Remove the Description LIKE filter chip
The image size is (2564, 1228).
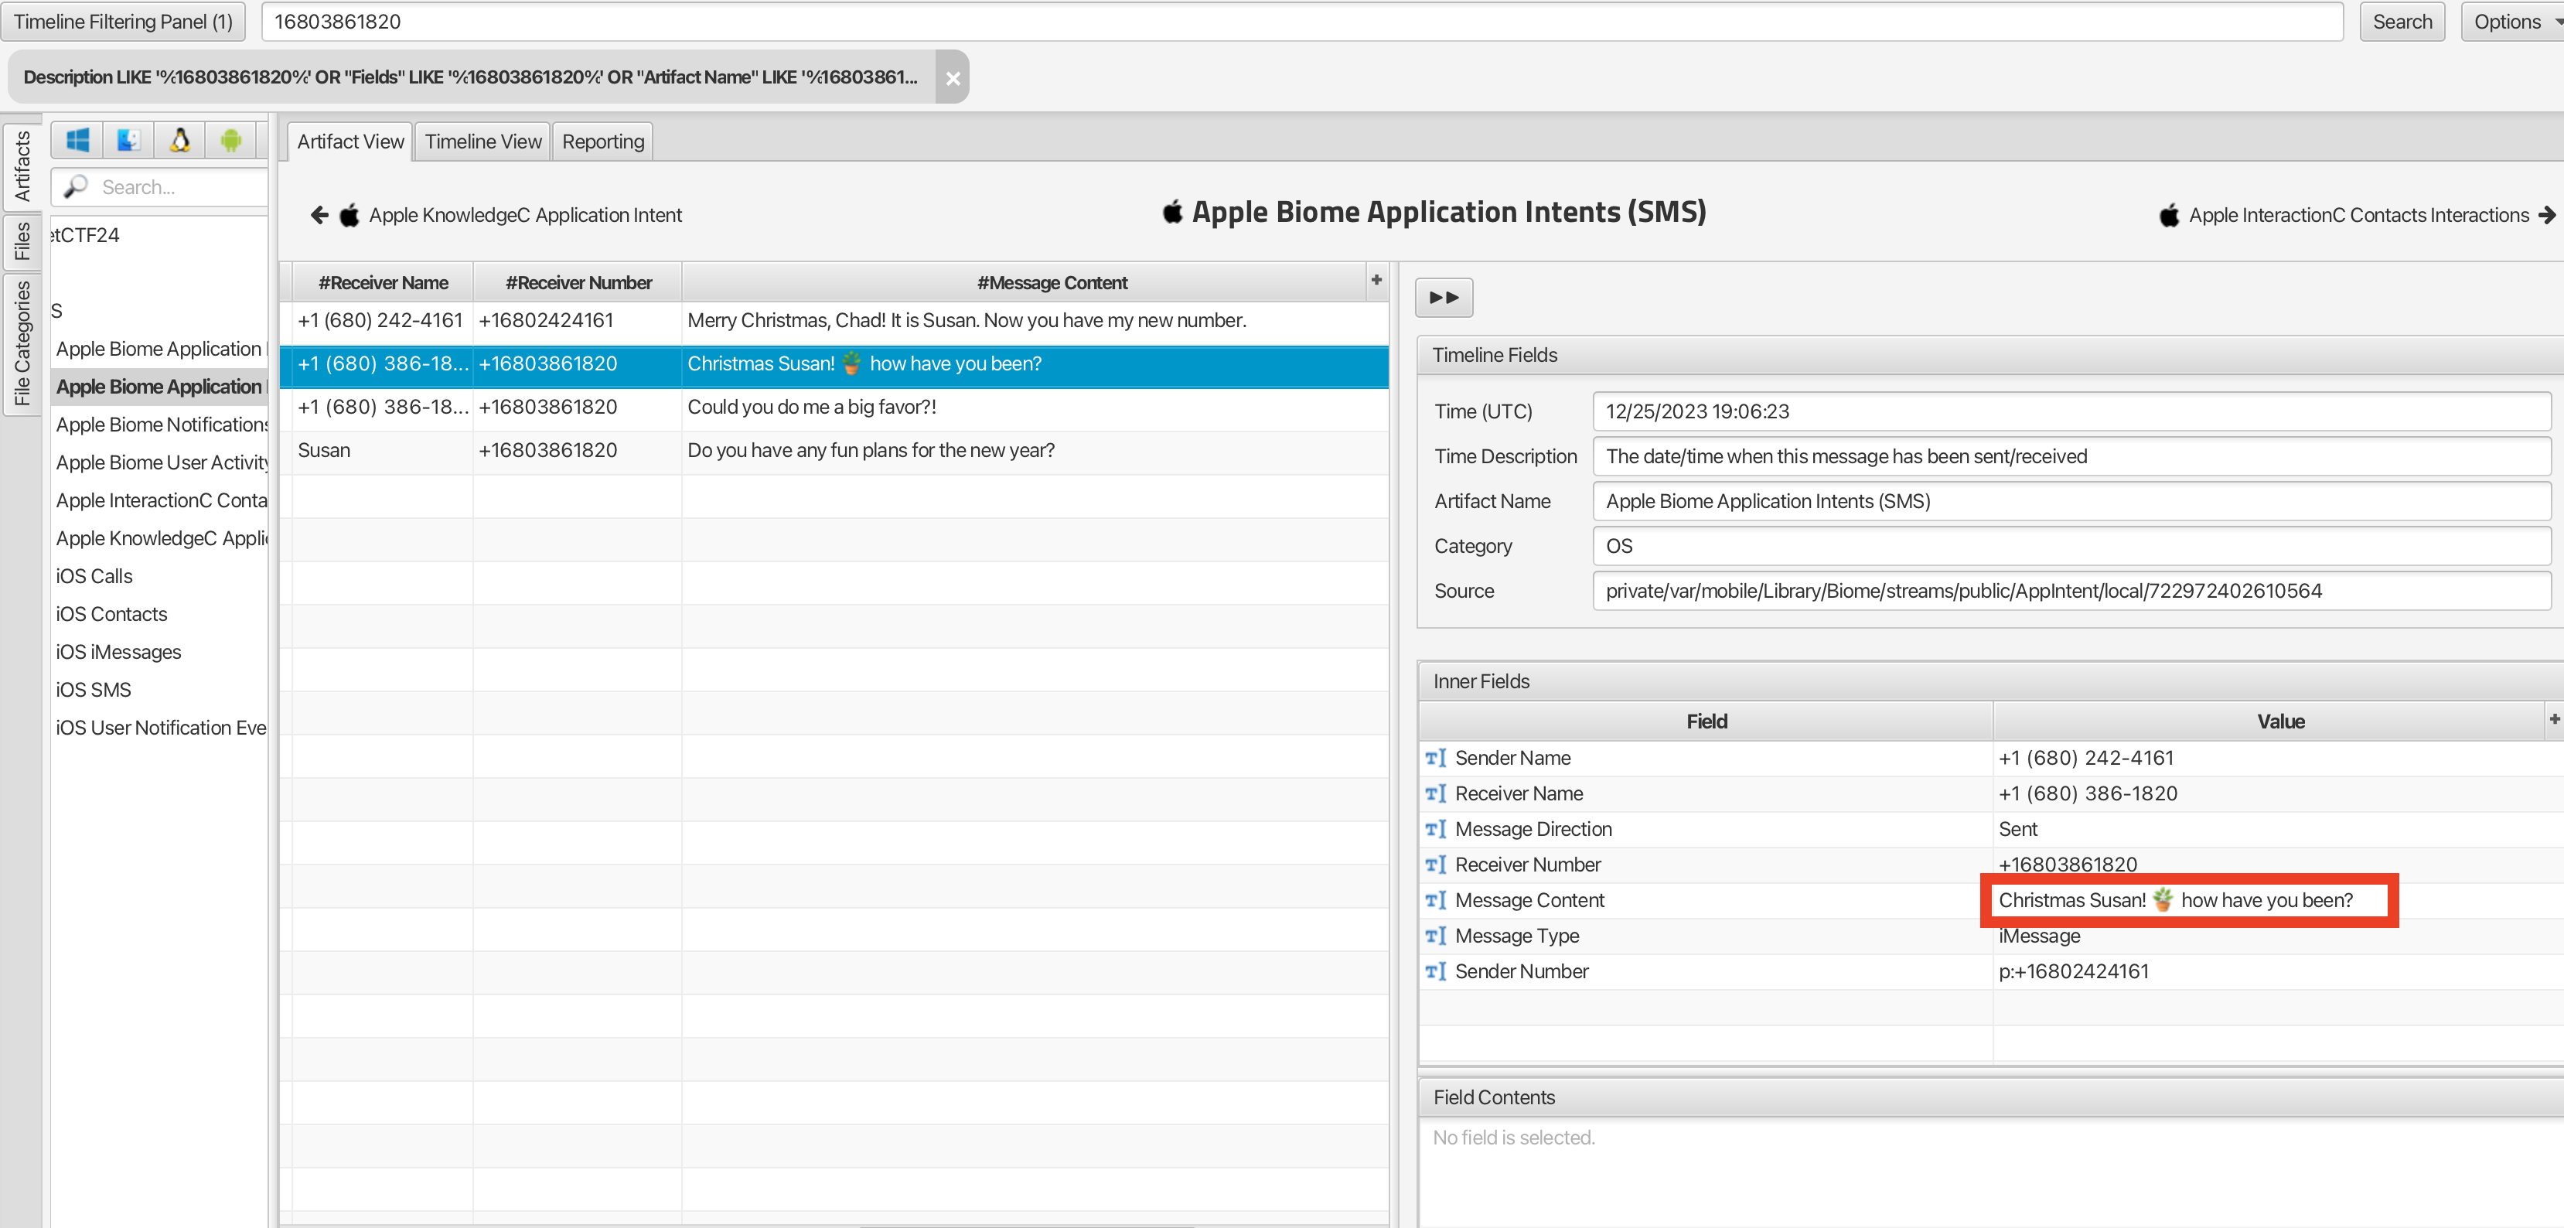(953, 77)
